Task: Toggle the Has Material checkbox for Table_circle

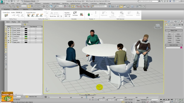Action: (36, 42)
